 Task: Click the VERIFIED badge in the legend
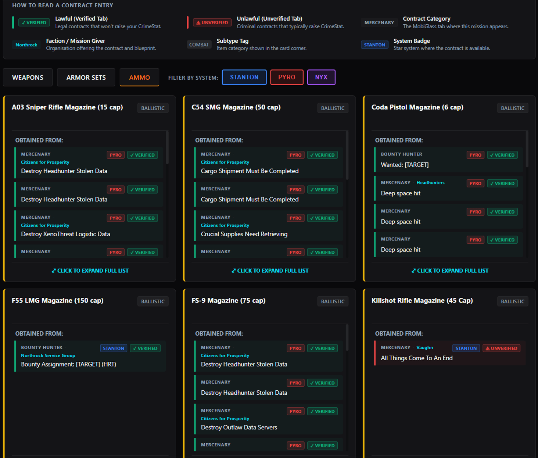pos(34,22)
